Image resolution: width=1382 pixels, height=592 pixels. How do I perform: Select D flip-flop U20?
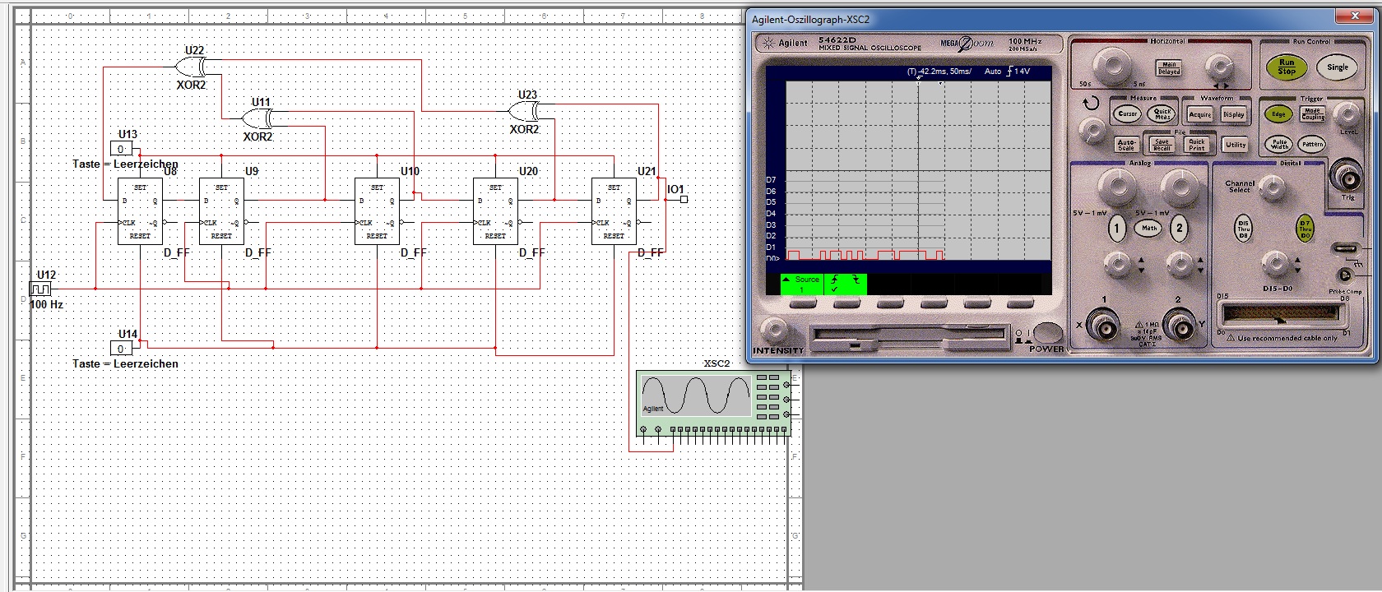click(495, 211)
